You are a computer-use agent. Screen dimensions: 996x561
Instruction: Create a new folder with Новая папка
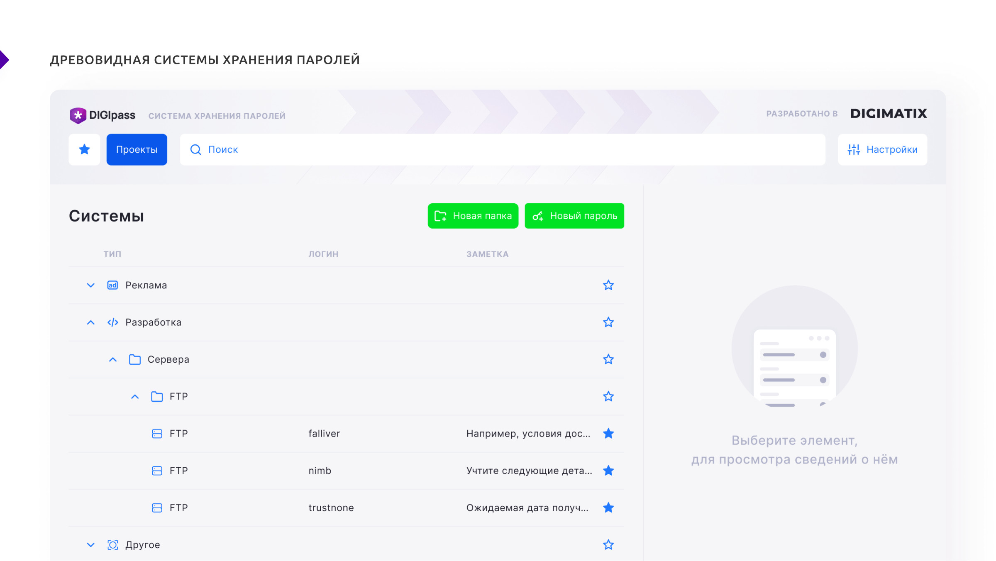473,216
